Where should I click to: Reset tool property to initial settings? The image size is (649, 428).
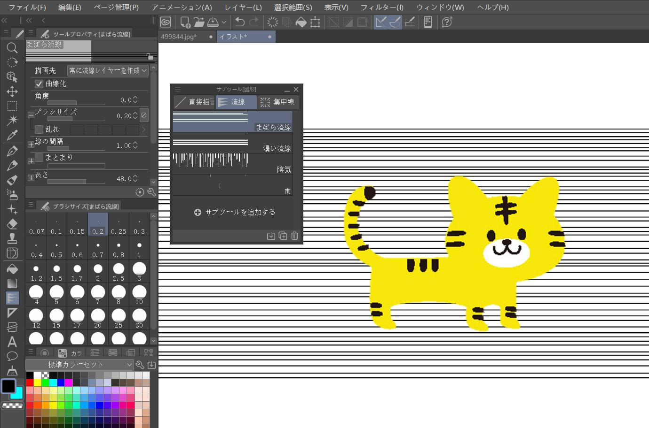point(140,192)
